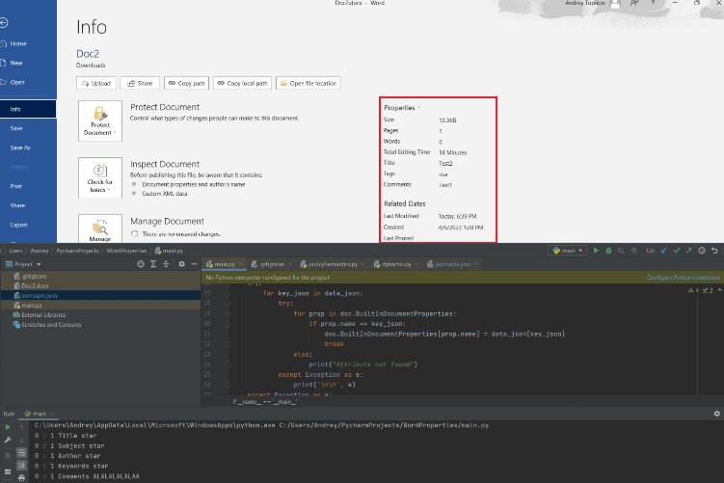The width and height of the screenshot is (724, 483).
Task: Open Print in Word backstage menu
Action: point(16,186)
